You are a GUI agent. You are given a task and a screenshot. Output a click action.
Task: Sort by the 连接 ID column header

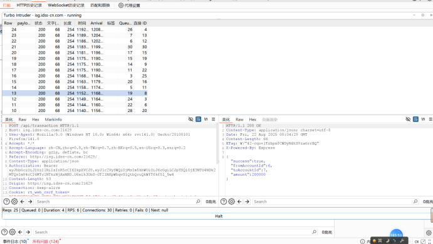tap(140, 23)
